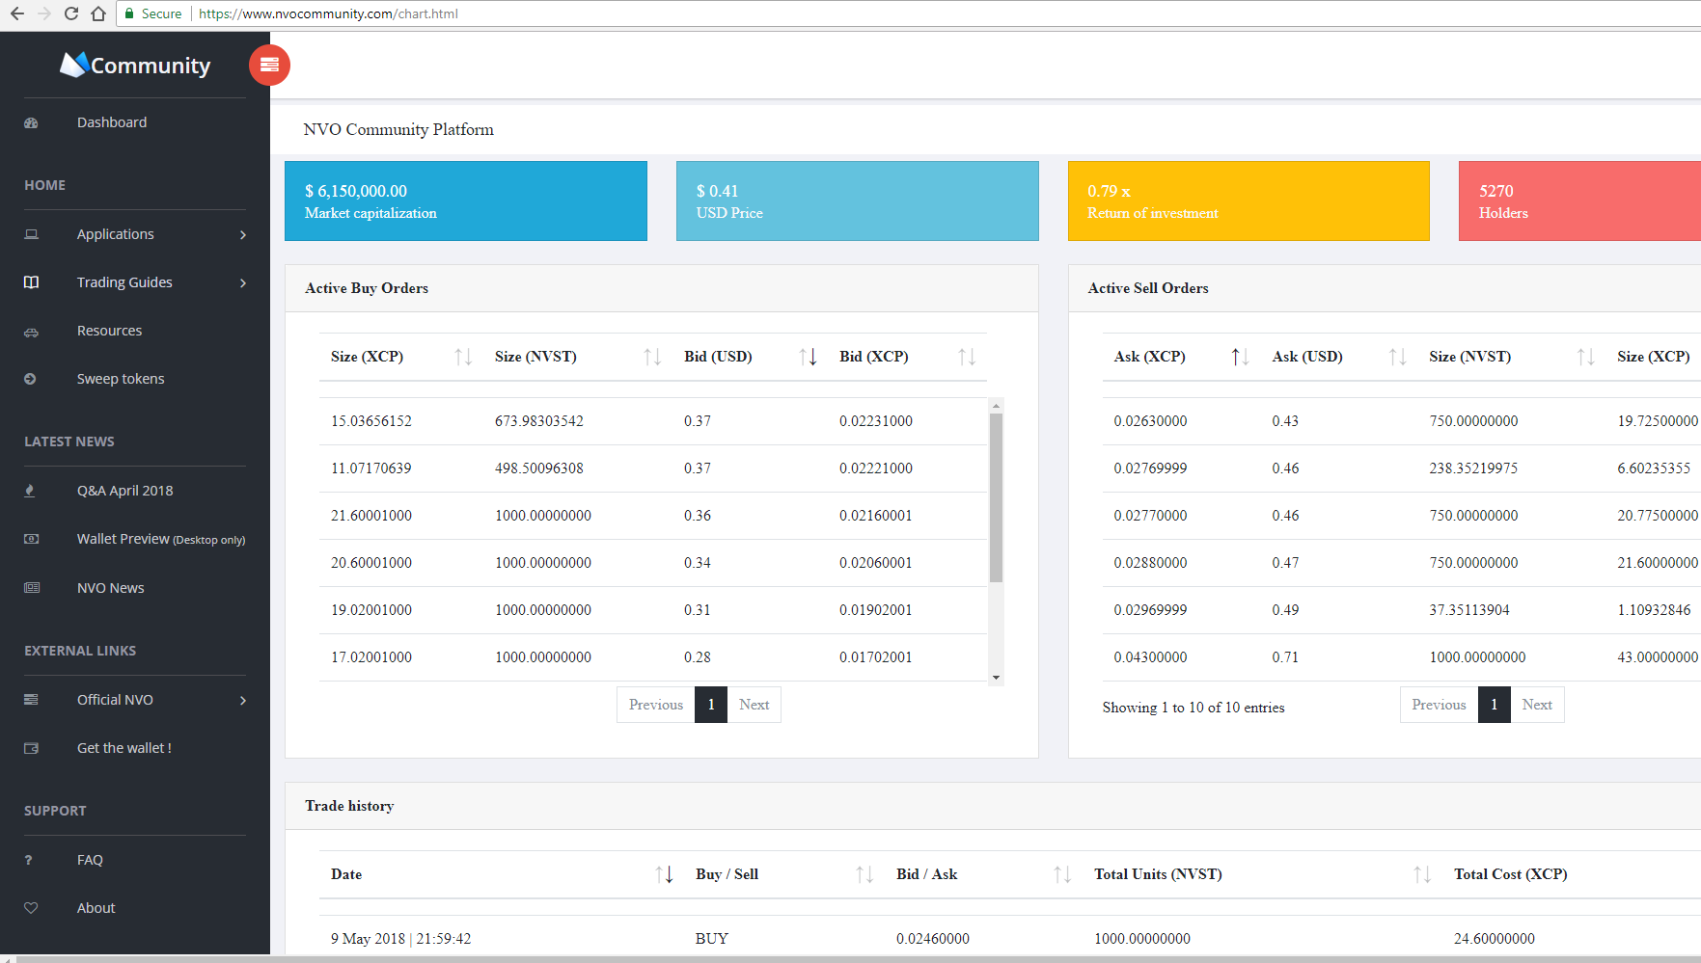
Task: Click the Holders red card
Action: [x=1579, y=201]
